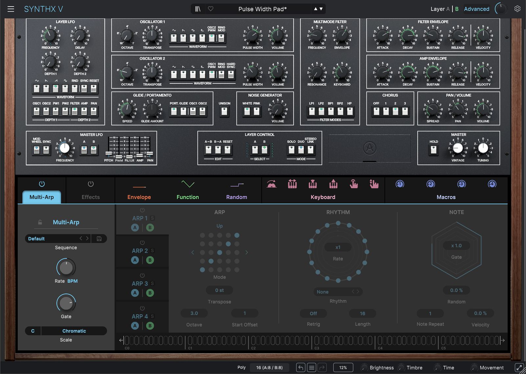Screen dimensions: 526x374
Task: Open the preset library browser
Action: tap(198, 9)
